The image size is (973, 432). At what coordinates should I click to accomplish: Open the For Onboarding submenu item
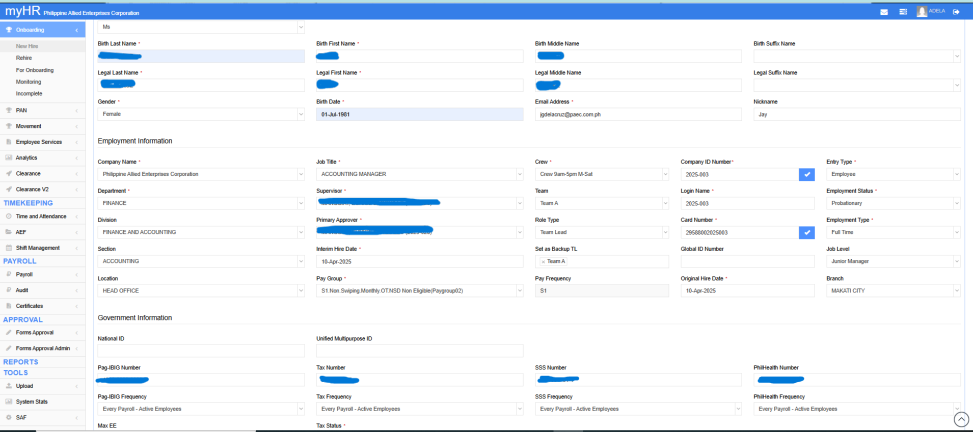[35, 70]
